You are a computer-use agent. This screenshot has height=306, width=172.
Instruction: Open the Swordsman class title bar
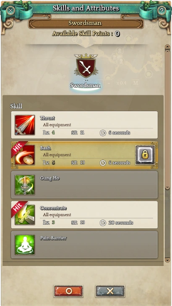[86, 23]
